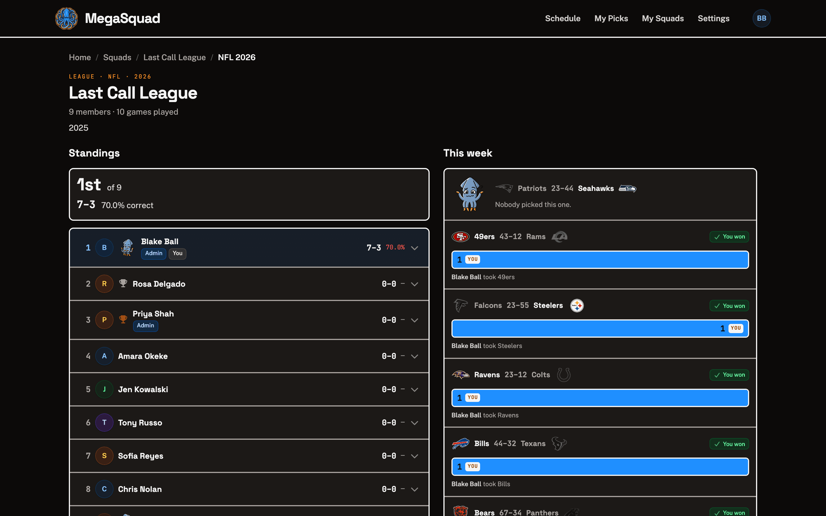Click Rosa Delgado's R avatar
Viewport: 826px width, 516px height.
(x=104, y=284)
